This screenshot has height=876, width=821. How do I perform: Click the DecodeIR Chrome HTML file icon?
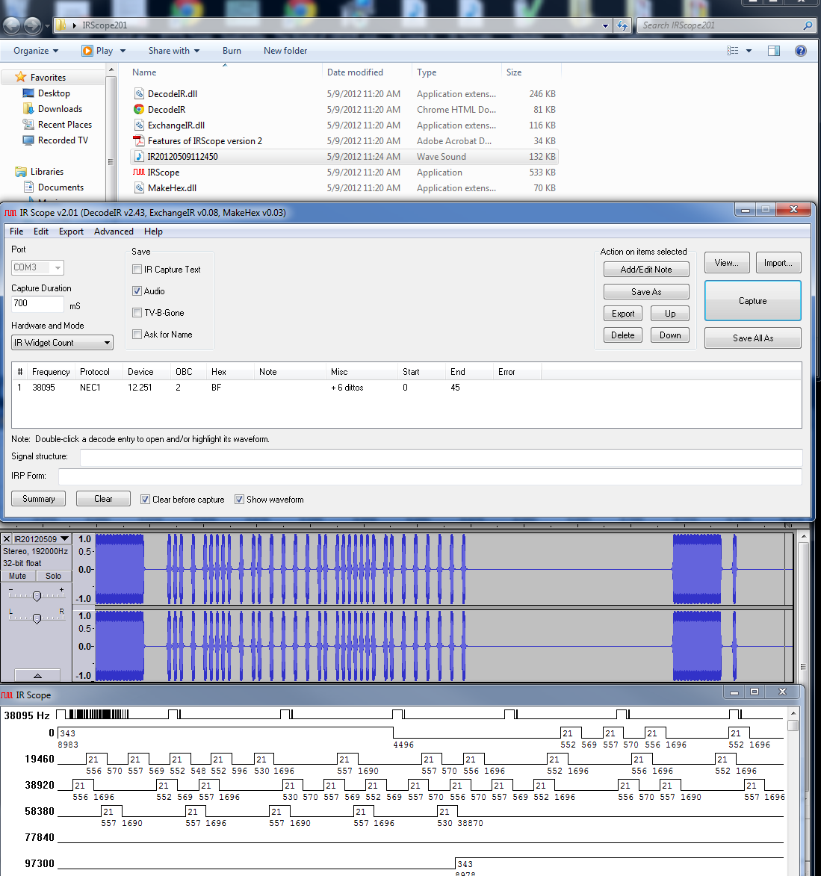pyautogui.click(x=139, y=110)
